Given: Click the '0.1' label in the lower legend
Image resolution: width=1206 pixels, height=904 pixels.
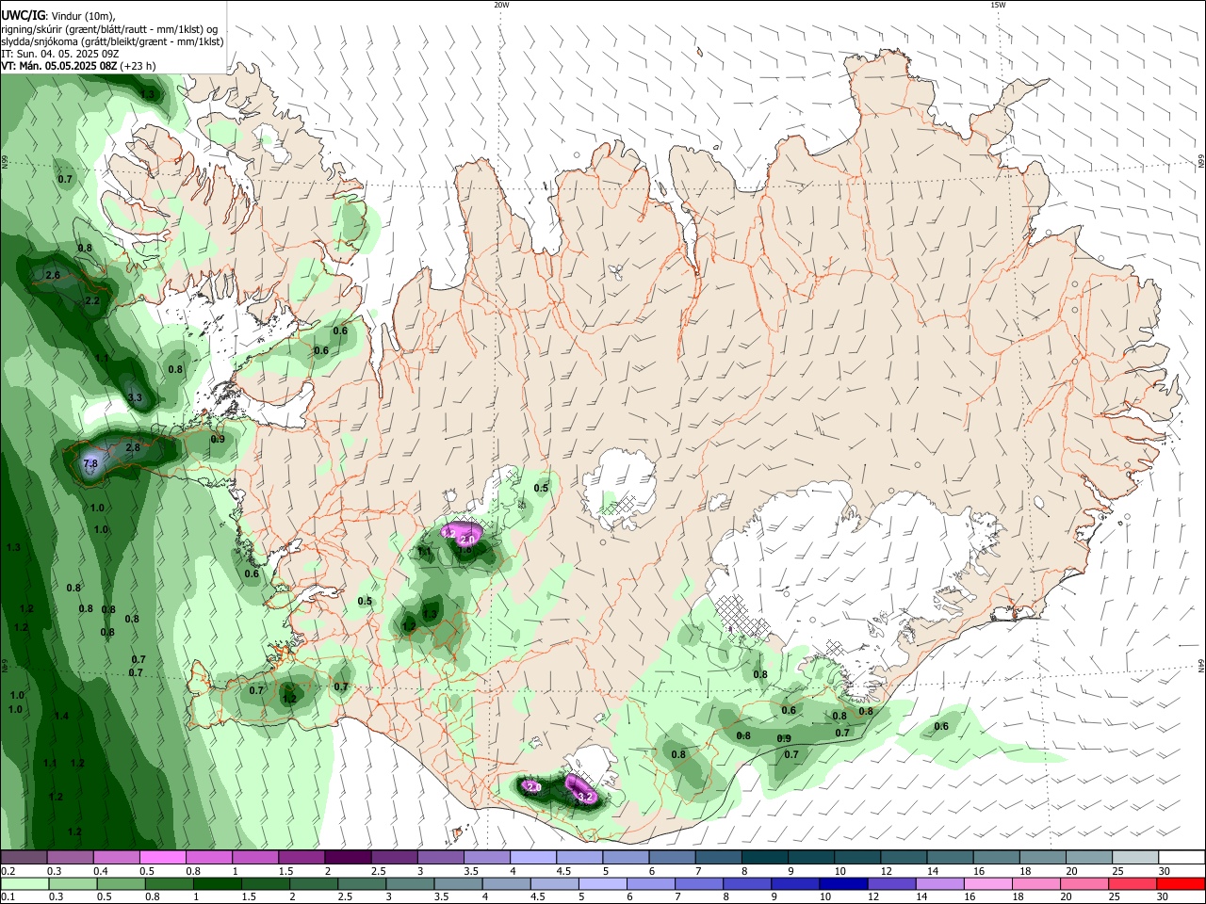Looking at the screenshot, I should pos(8,897).
